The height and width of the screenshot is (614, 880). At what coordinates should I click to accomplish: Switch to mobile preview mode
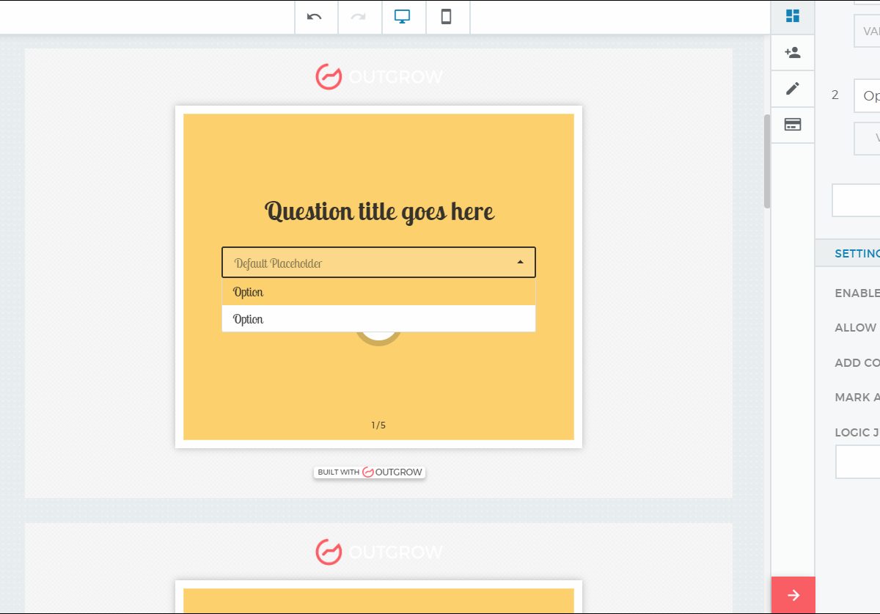(446, 17)
